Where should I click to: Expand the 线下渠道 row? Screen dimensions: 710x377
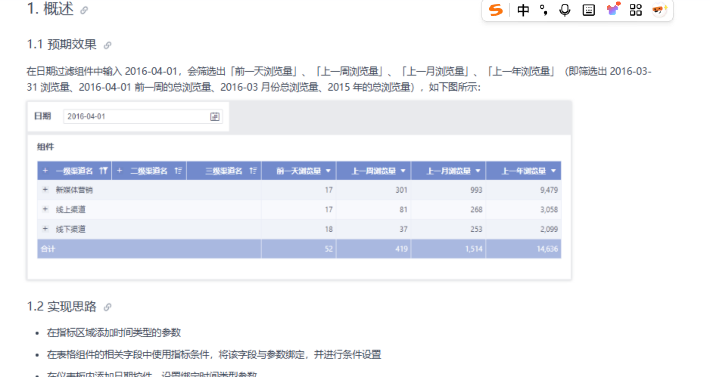click(45, 229)
